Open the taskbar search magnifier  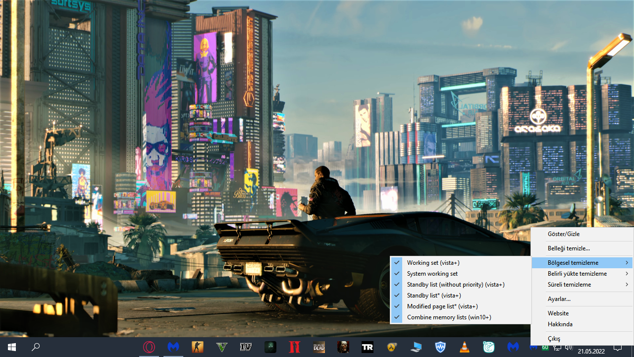coord(36,347)
